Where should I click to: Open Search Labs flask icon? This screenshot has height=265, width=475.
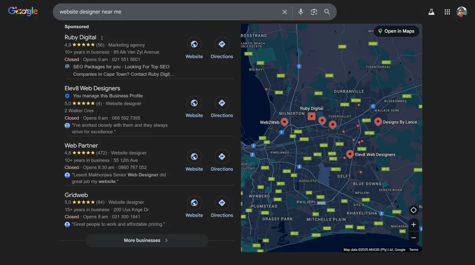coord(431,12)
